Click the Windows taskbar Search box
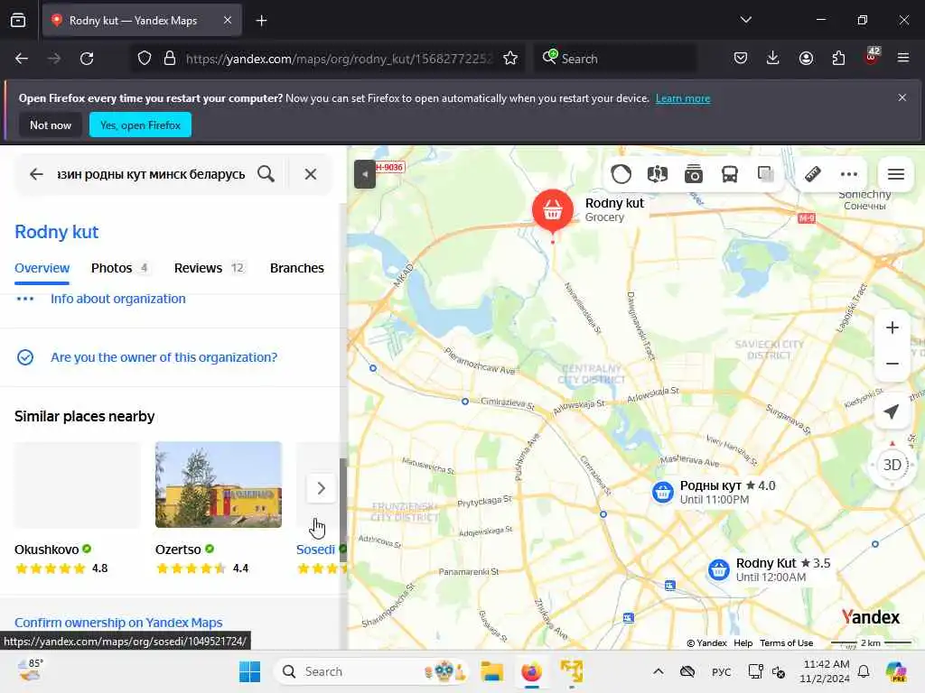This screenshot has width=925, height=693. point(370,671)
